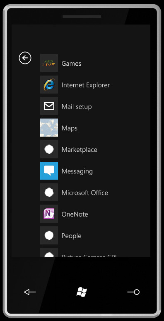Tap the hardware Search button

[x=133, y=292]
